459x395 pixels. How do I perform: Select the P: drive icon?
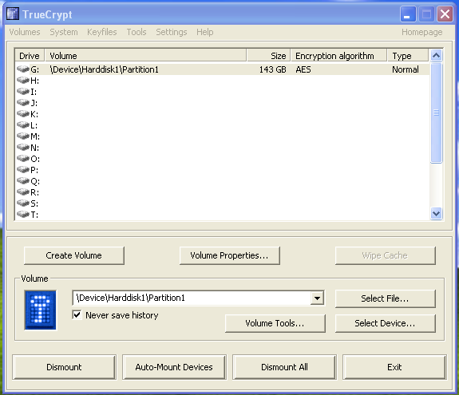click(23, 170)
